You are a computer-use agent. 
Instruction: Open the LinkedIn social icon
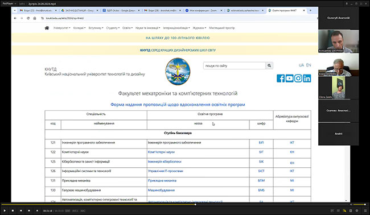(x=307, y=78)
